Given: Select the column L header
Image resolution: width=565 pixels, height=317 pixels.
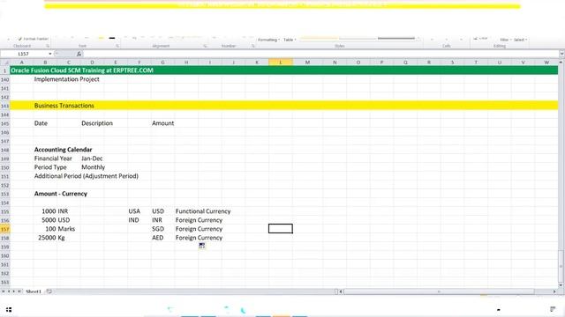Looking at the screenshot, I should tap(281, 63).
